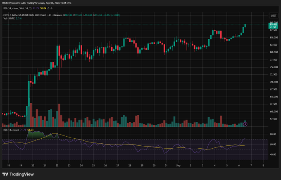Click the date 25 on the time axis
281x180 pixels.
93,166
